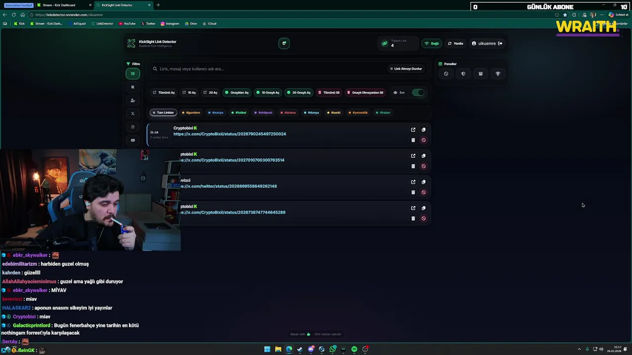The image size is (632, 355).
Task: Open the trophy panel under Paneller
Action: (x=498, y=73)
